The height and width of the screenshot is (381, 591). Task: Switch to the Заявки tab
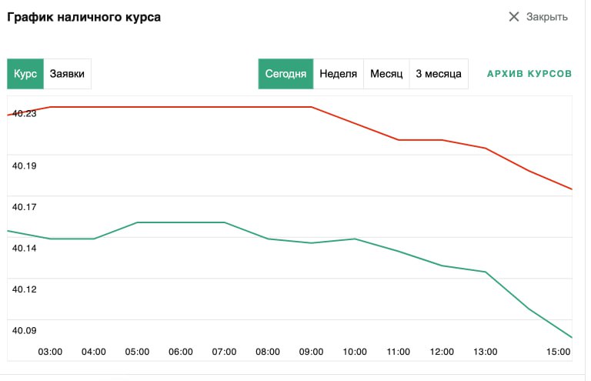point(67,74)
